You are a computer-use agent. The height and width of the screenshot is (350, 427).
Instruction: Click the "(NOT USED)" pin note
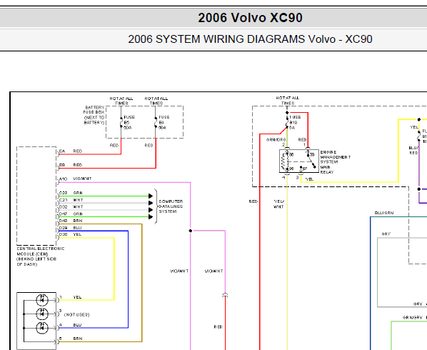click(77, 314)
